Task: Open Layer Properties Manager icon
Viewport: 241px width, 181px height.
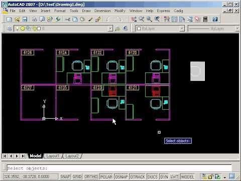Action: (10, 29)
